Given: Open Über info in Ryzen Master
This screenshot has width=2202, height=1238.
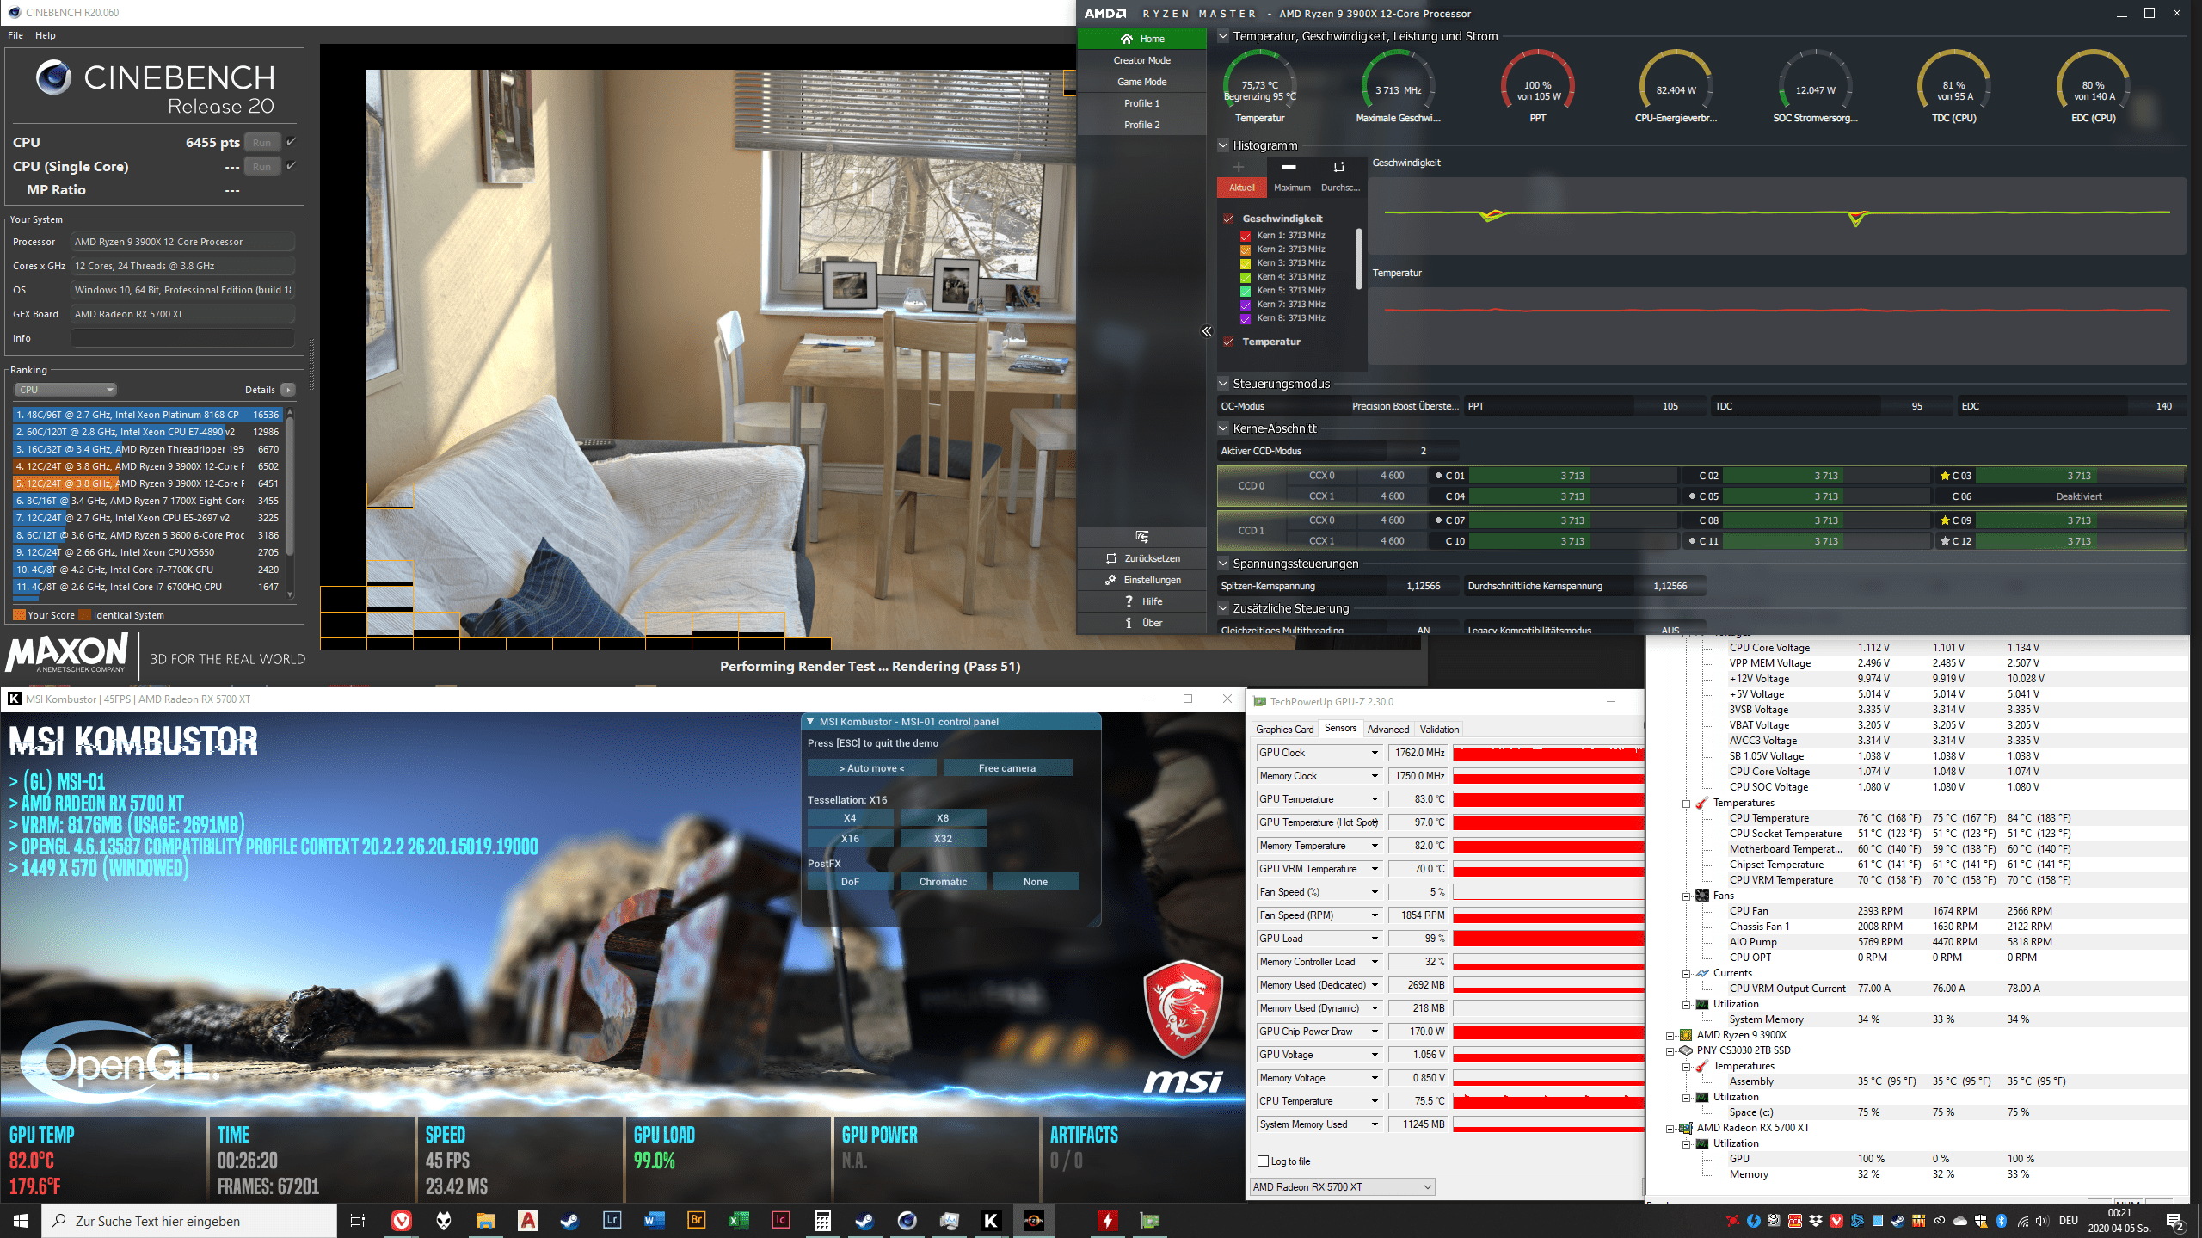Looking at the screenshot, I should [x=1141, y=623].
